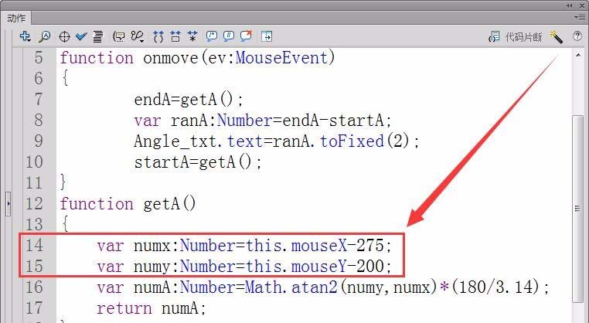Click 'Angle_txt.text=ranA.toFixed(2);' line
Screen dimensions: 589x323
pyautogui.click(x=277, y=141)
